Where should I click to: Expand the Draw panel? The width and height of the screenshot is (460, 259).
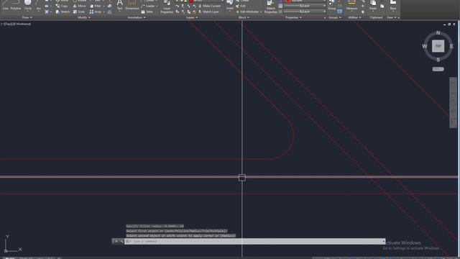pos(27,17)
